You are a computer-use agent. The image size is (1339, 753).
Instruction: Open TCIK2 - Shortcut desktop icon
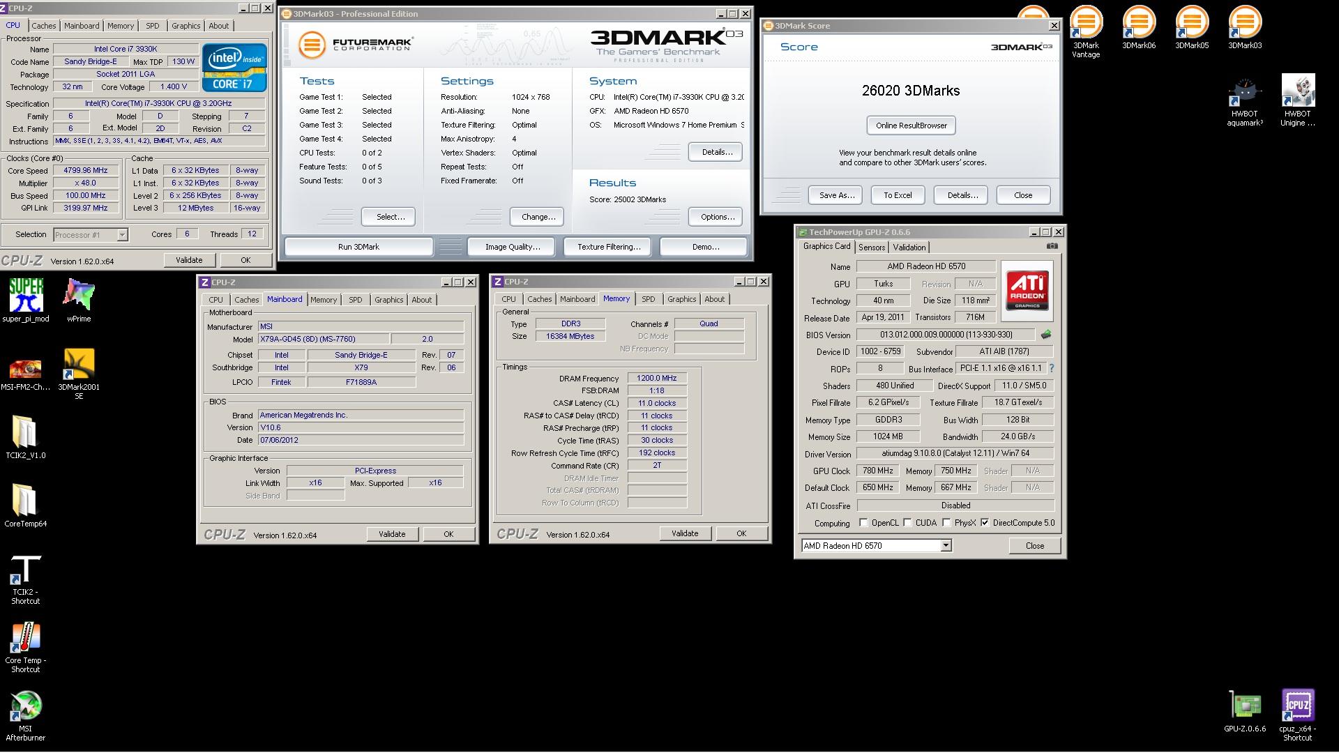[x=26, y=579]
